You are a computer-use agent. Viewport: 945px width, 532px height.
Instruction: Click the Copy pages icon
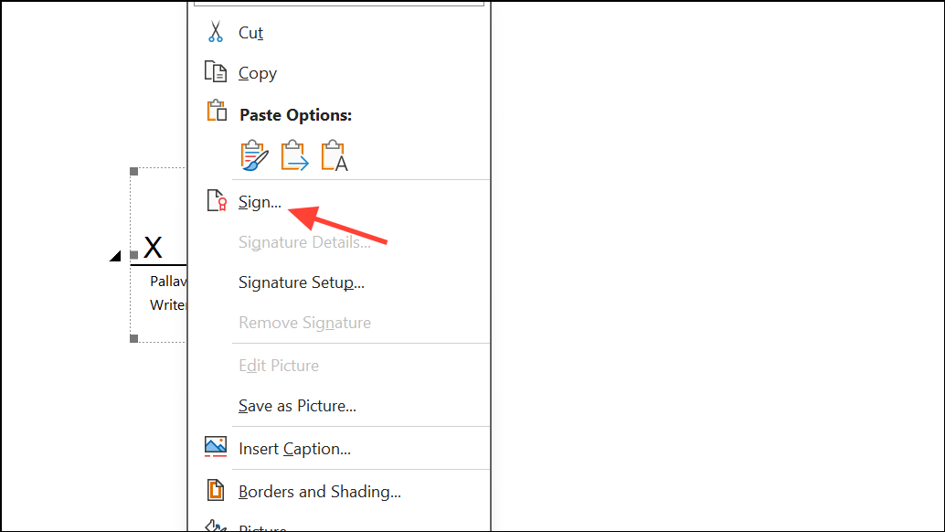(216, 70)
